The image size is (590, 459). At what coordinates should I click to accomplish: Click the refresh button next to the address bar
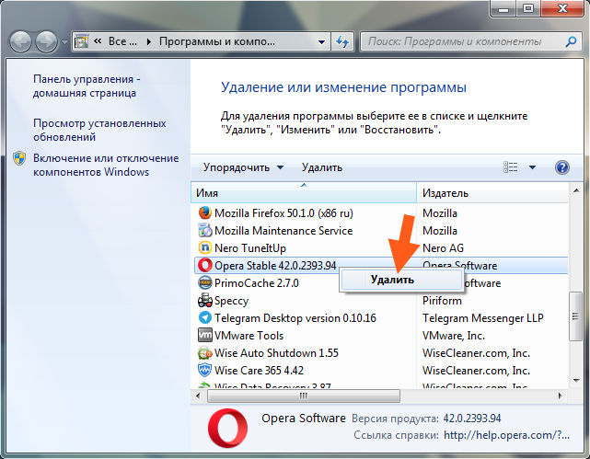[342, 41]
